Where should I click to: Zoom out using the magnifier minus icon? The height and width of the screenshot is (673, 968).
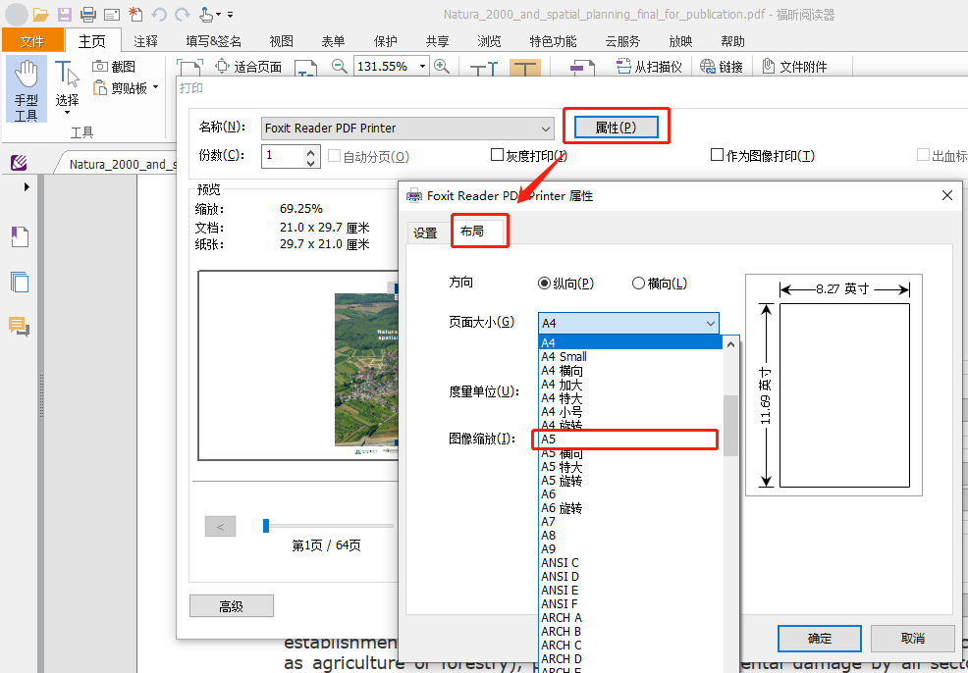[x=339, y=67]
